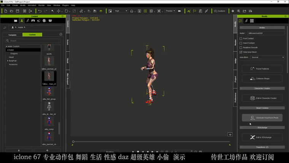289x163 pixels.
Task: Open the render quality High dropdown
Action: pyautogui.click(x=121, y=11)
